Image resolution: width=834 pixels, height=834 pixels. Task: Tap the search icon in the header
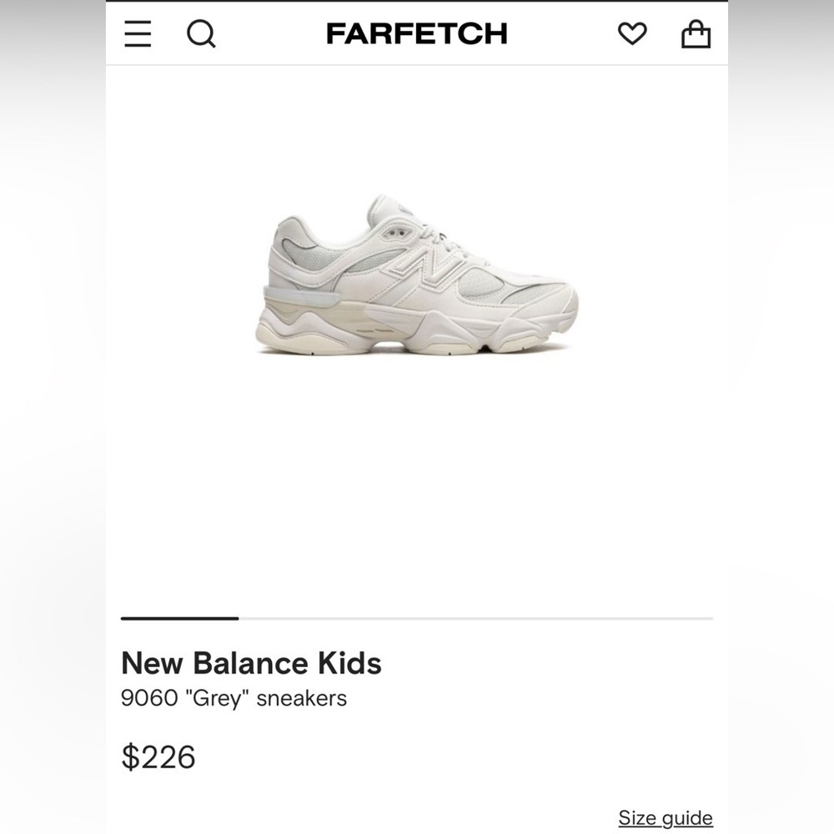click(x=200, y=34)
